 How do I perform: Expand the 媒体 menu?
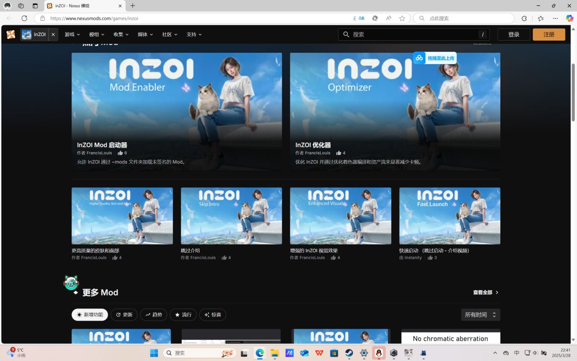pyautogui.click(x=145, y=34)
